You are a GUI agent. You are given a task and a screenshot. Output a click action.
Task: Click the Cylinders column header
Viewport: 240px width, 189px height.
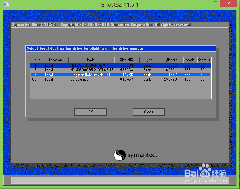pos(170,60)
